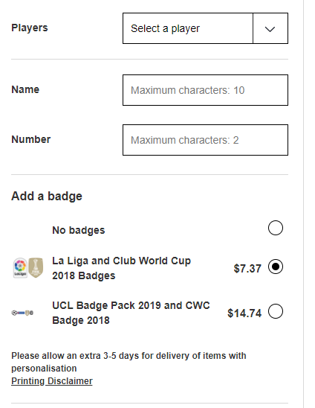The width and height of the screenshot is (315, 408).
Task: Focus the Number input field
Action: [x=205, y=140]
